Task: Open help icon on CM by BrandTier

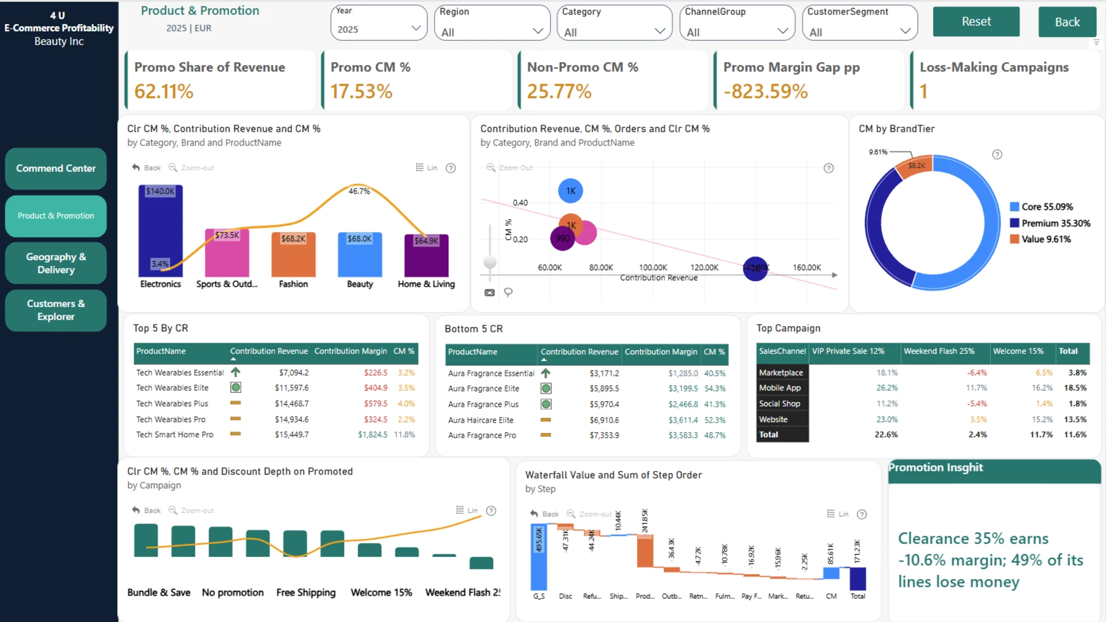Action: [x=997, y=154]
